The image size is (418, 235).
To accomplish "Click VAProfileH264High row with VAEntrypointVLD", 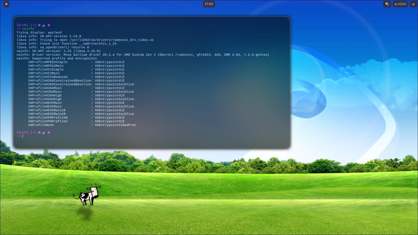I will pyautogui.click(x=76, y=95).
